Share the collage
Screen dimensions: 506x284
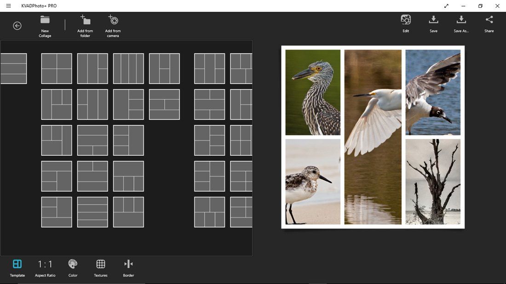pyautogui.click(x=489, y=23)
